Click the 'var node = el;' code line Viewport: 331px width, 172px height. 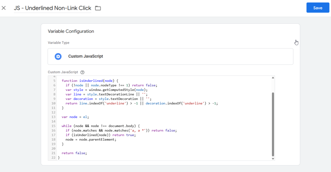pyautogui.click(x=75, y=117)
